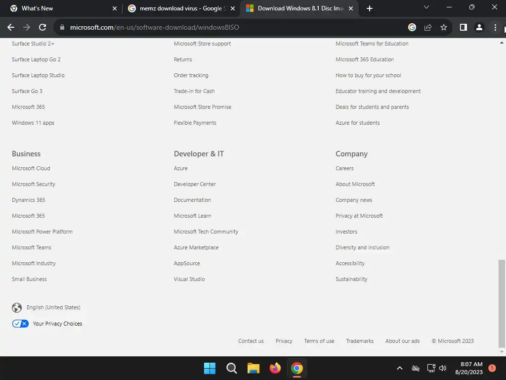Viewport: 506px width, 380px height.
Task: Open the About our ads link
Action: [402, 341]
